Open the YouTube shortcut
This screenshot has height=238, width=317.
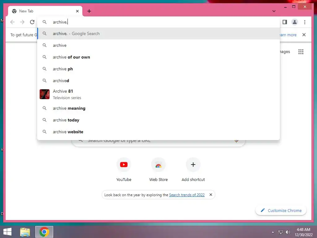[124, 170]
